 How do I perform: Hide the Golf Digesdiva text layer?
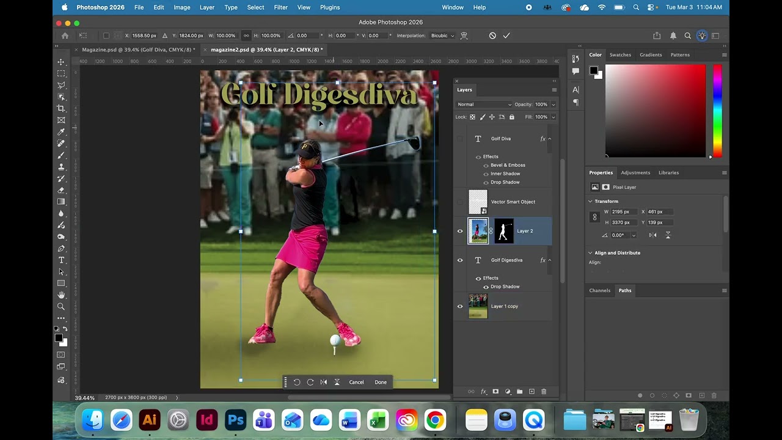click(x=460, y=260)
